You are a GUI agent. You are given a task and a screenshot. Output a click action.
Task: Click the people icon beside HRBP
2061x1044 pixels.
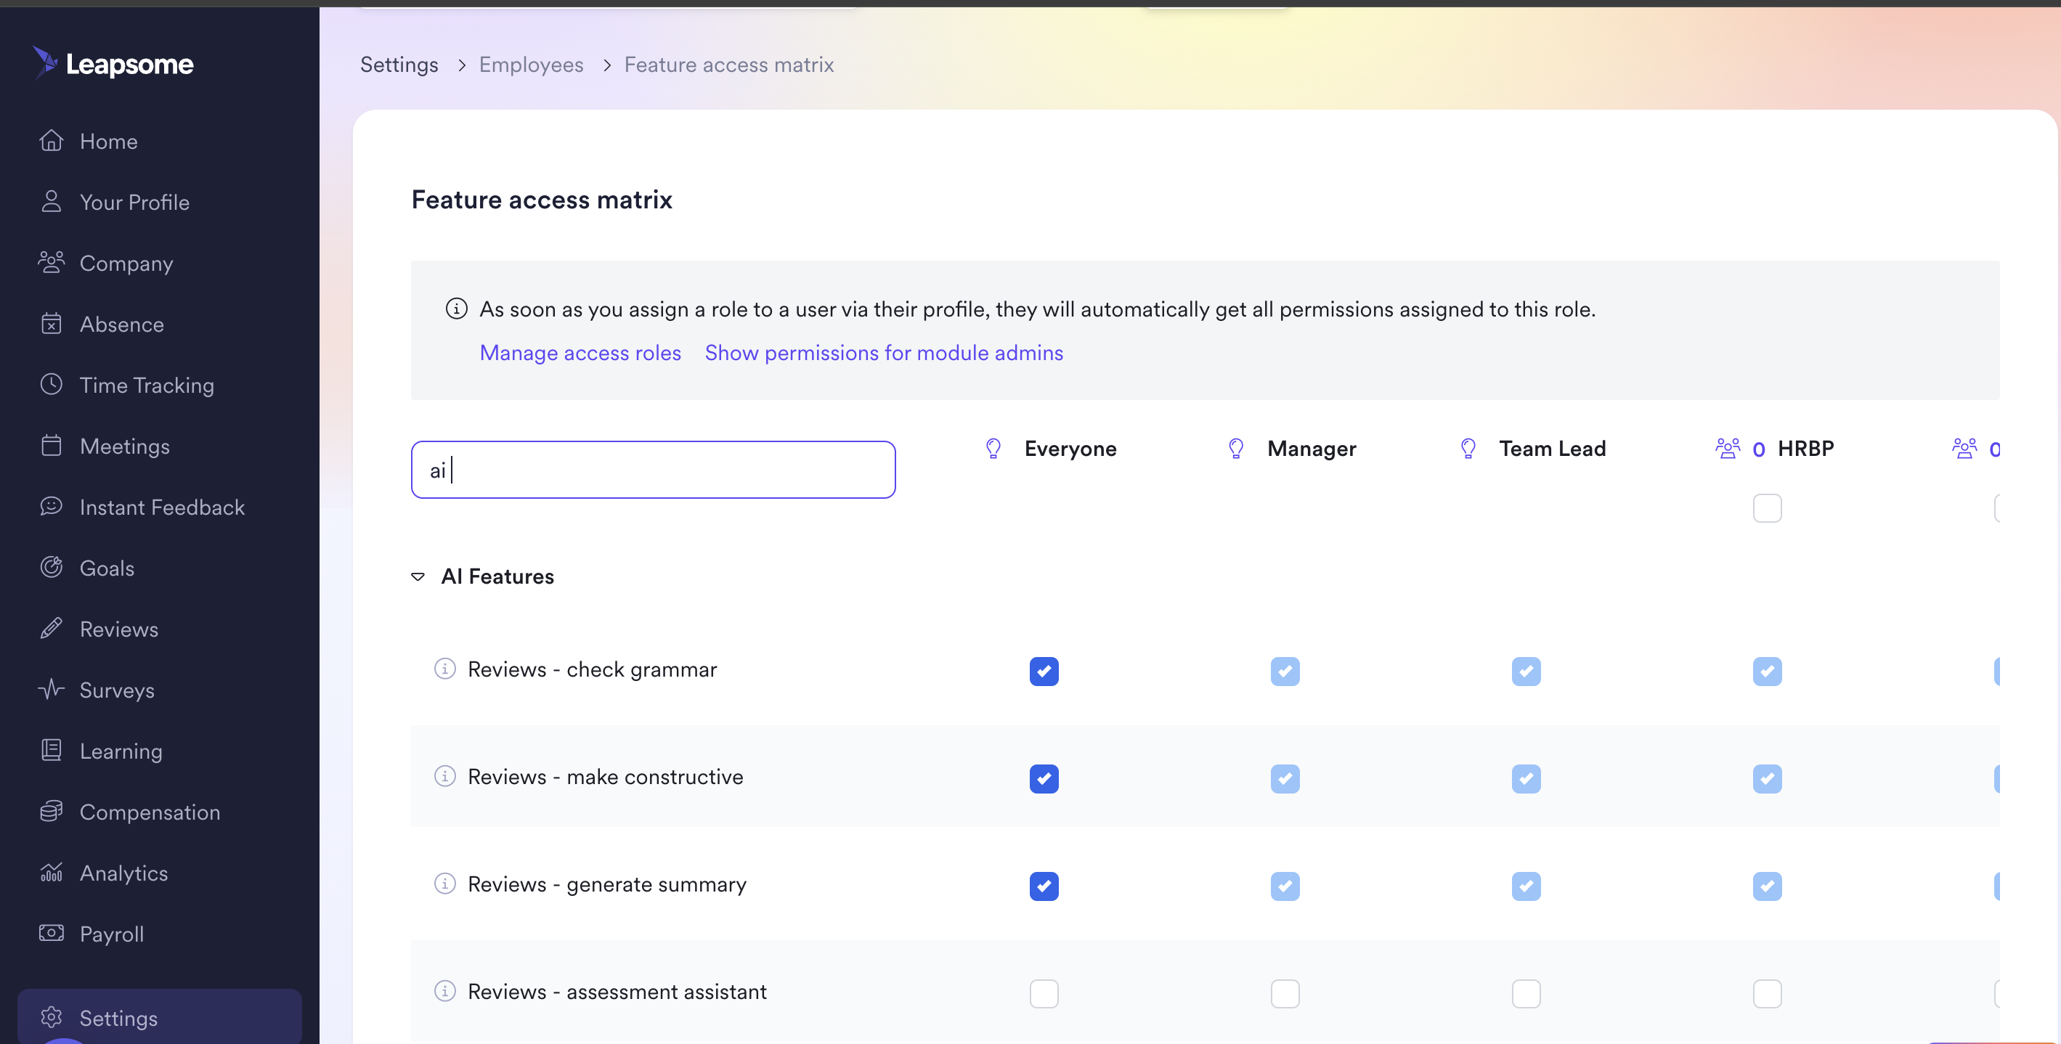[x=1728, y=449]
